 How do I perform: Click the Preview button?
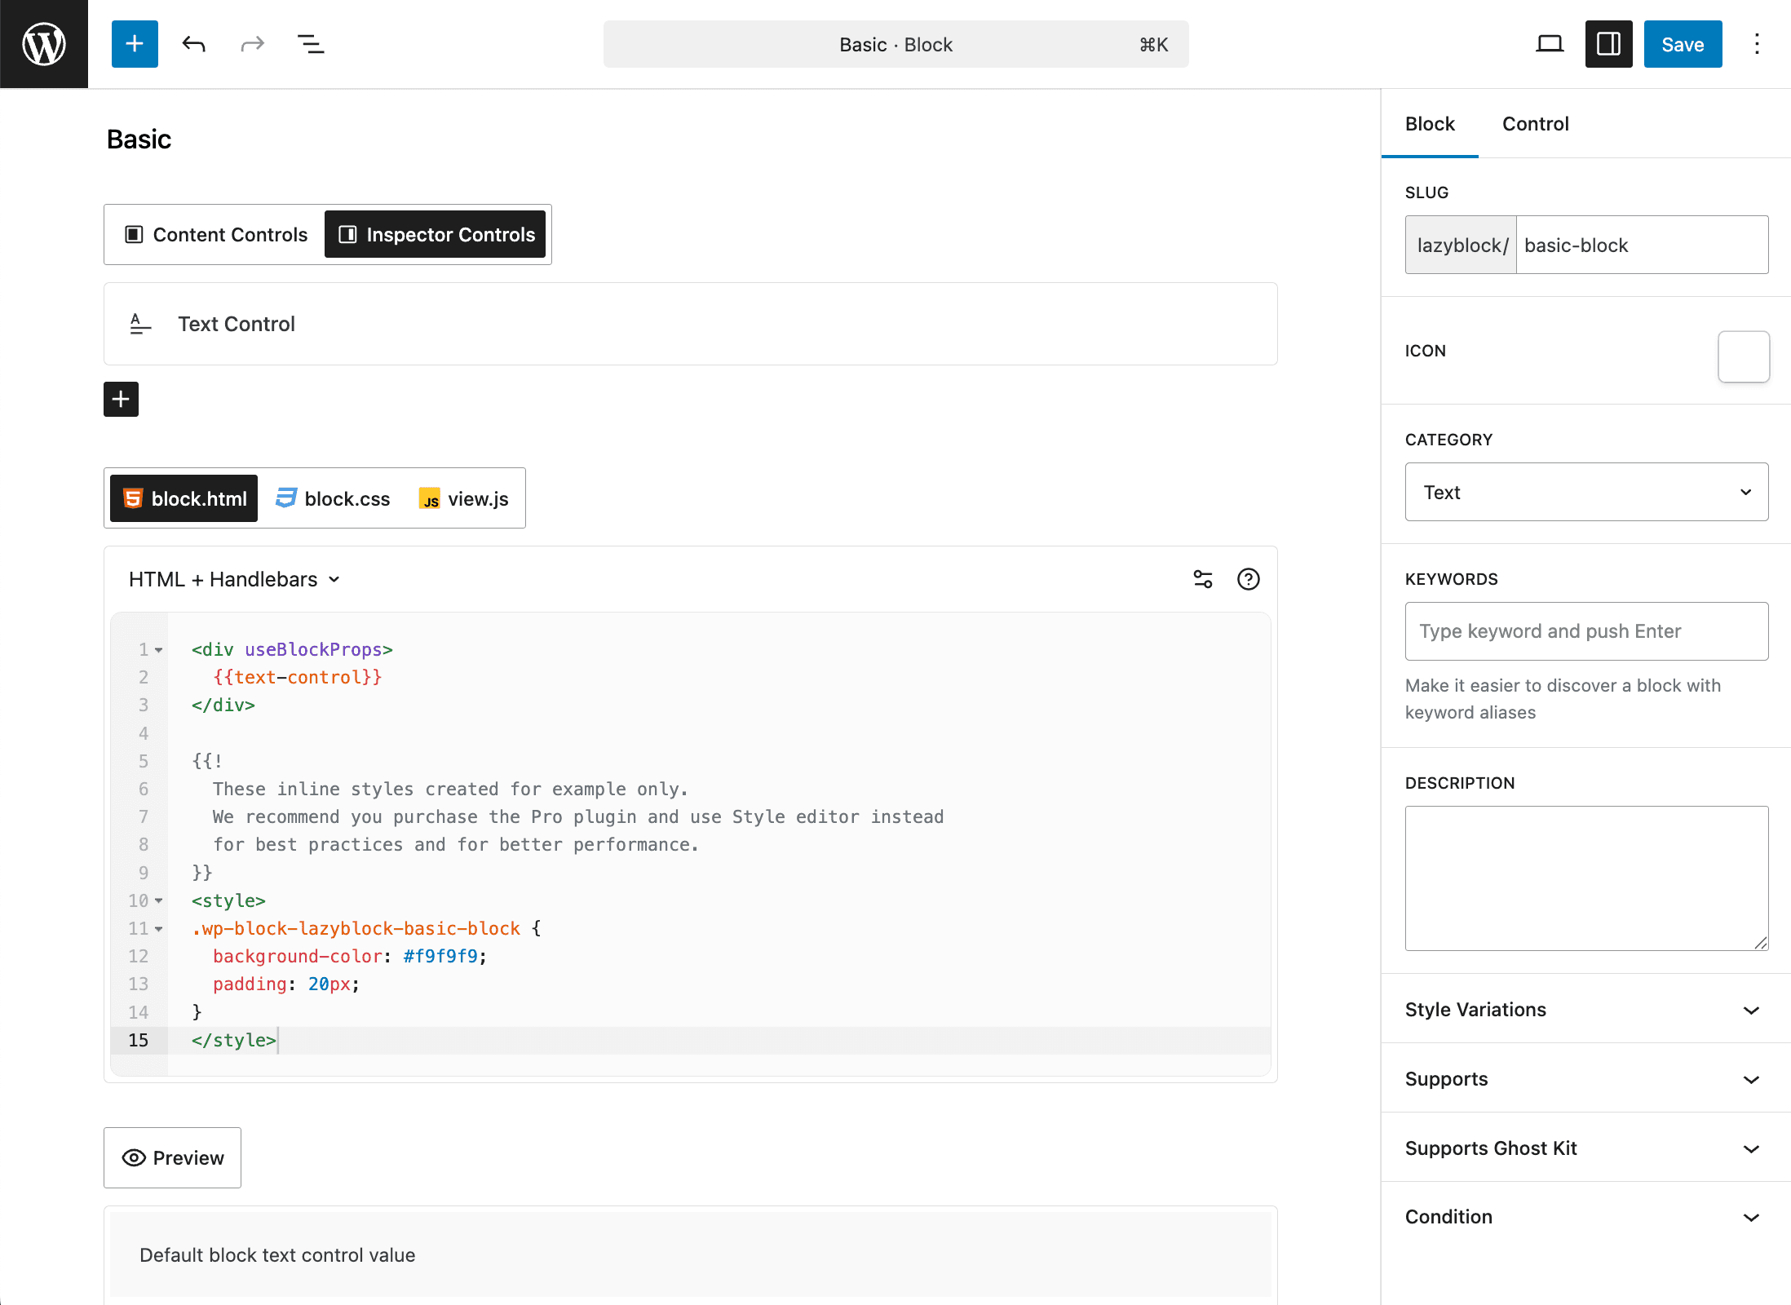pos(172,1157)
